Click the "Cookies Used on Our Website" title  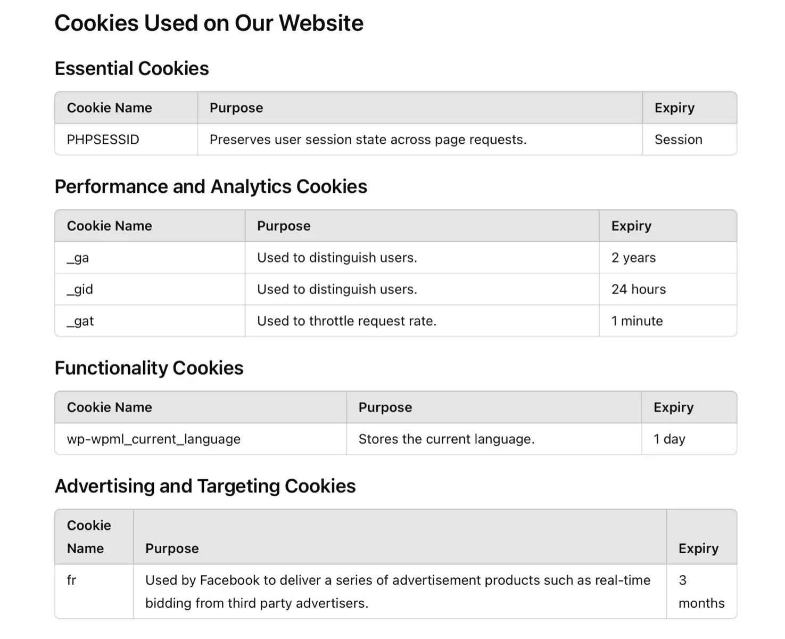pos(209,23)
